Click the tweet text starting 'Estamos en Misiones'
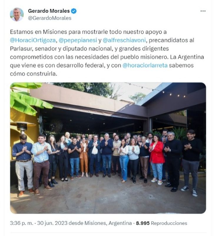The image size is (215, 236). pyautogui.click(x=107, y=53)
